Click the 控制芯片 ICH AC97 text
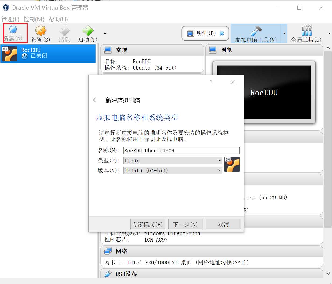332x284 pixels. click(x=136, y=240)
